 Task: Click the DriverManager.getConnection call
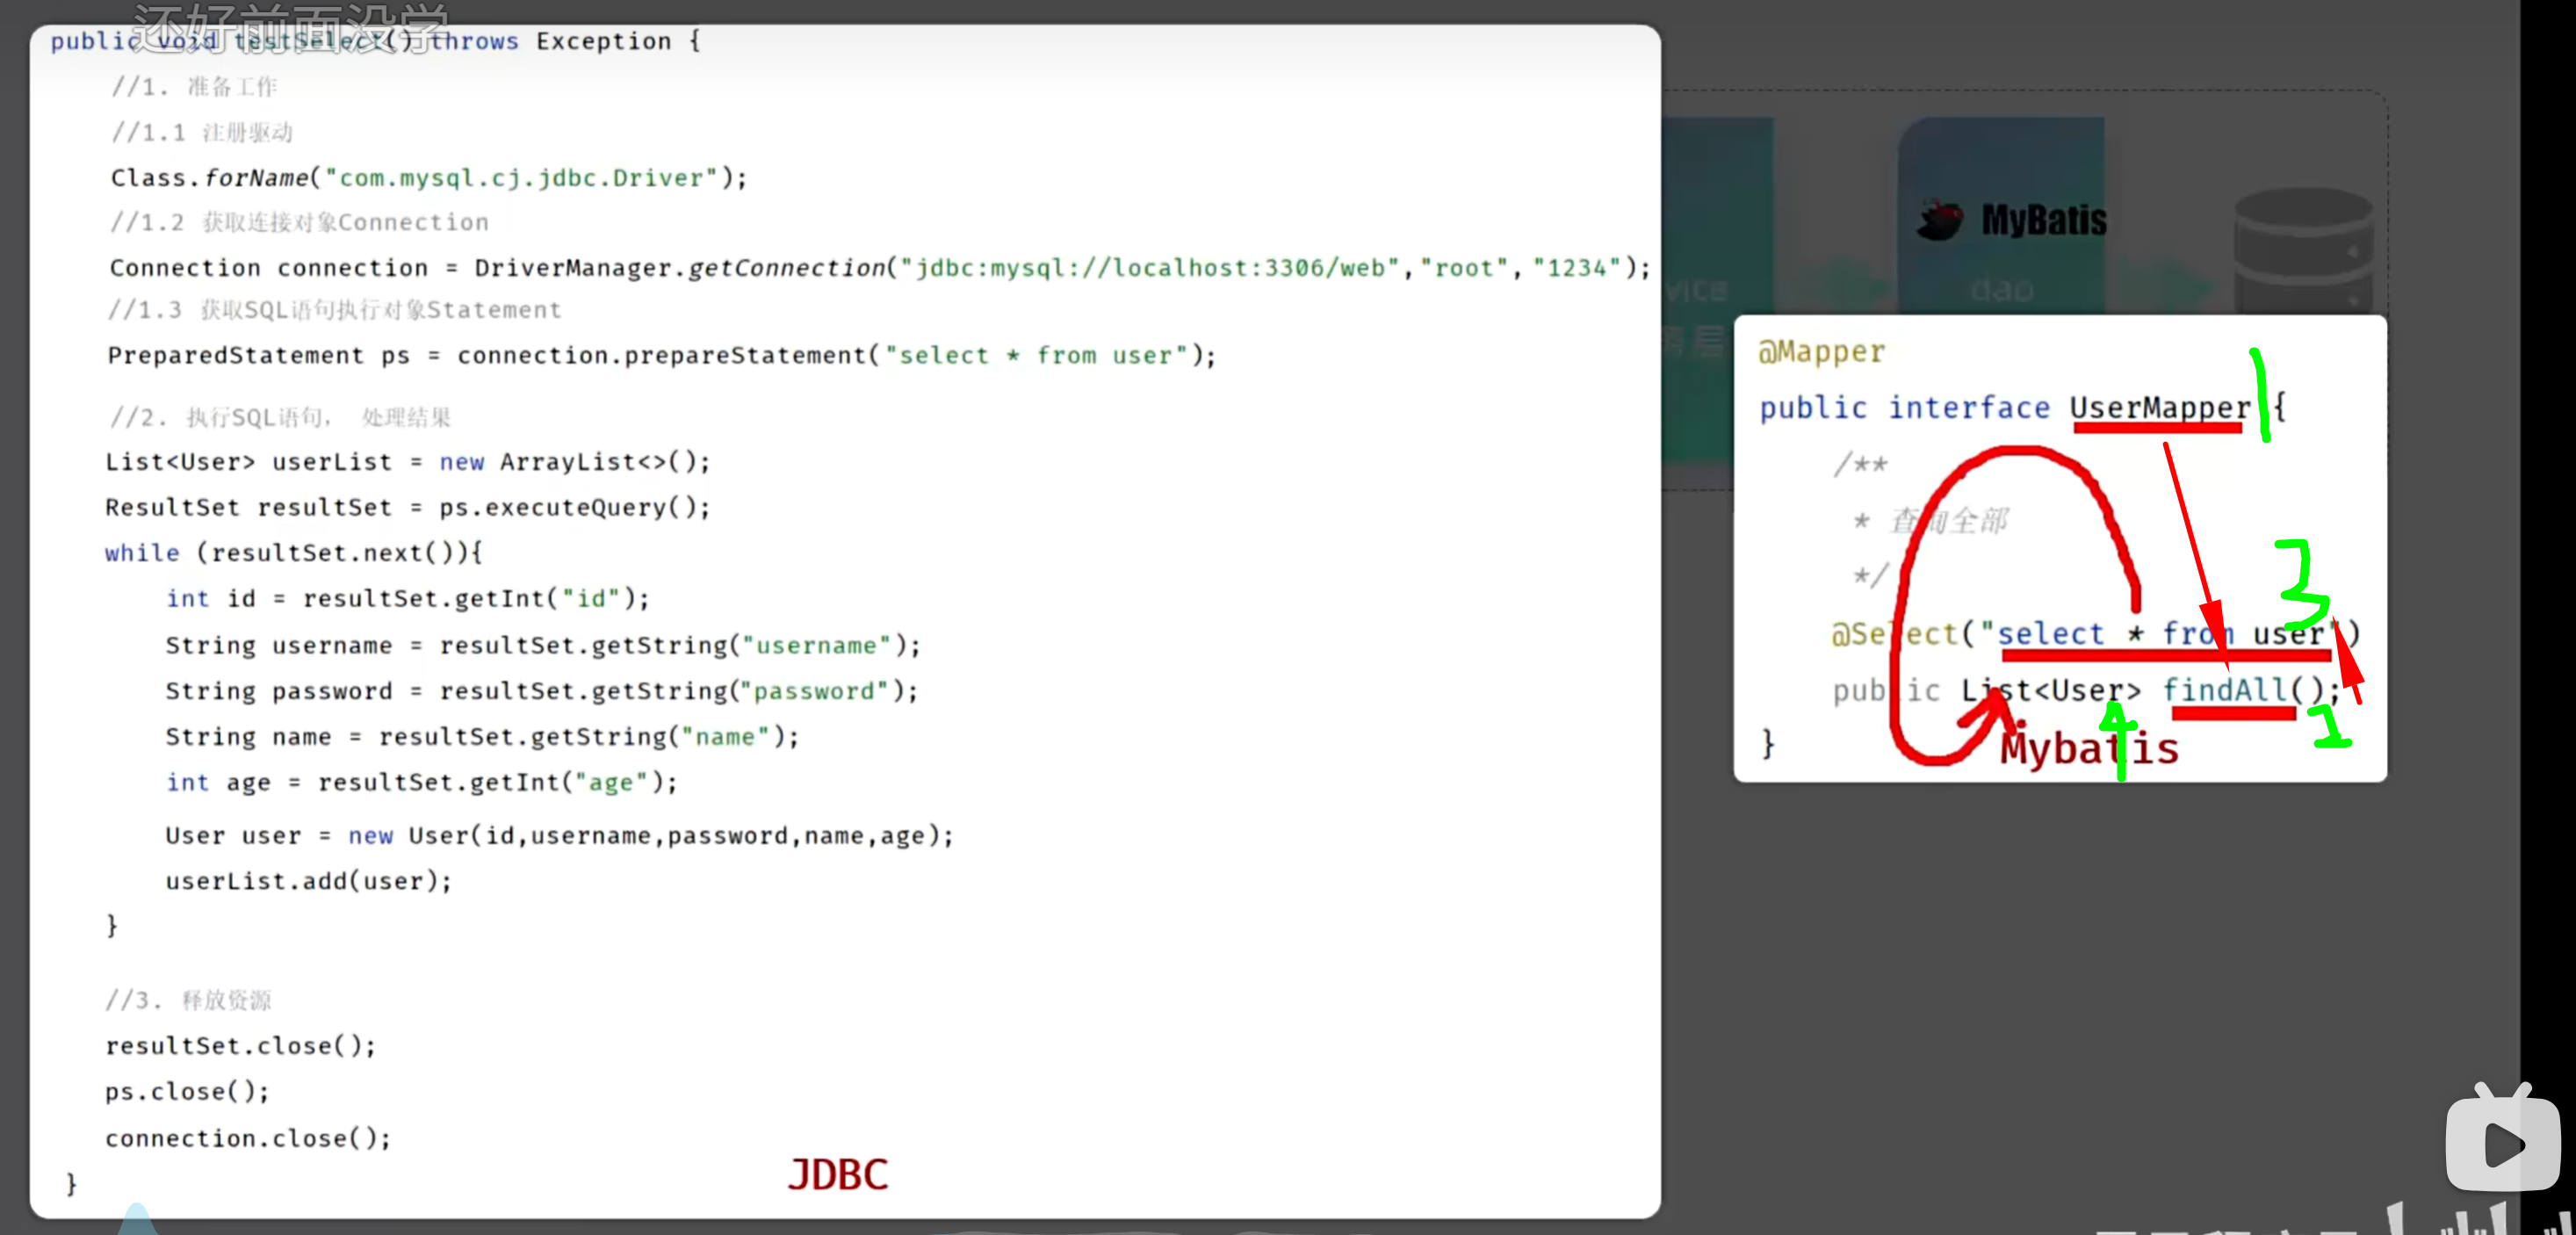click(x=1062, y=267)
